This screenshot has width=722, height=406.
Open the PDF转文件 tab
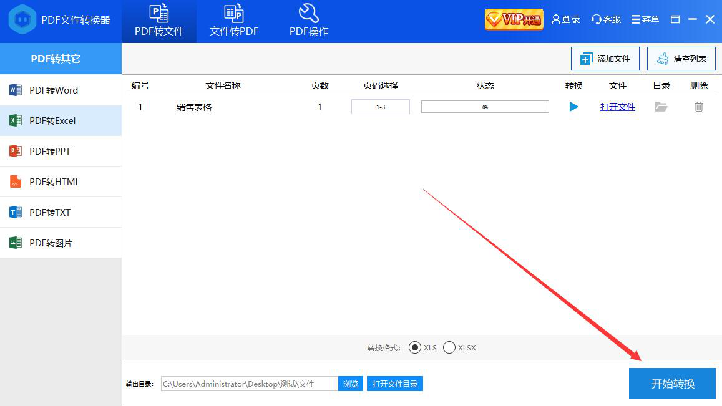(159, 21)
